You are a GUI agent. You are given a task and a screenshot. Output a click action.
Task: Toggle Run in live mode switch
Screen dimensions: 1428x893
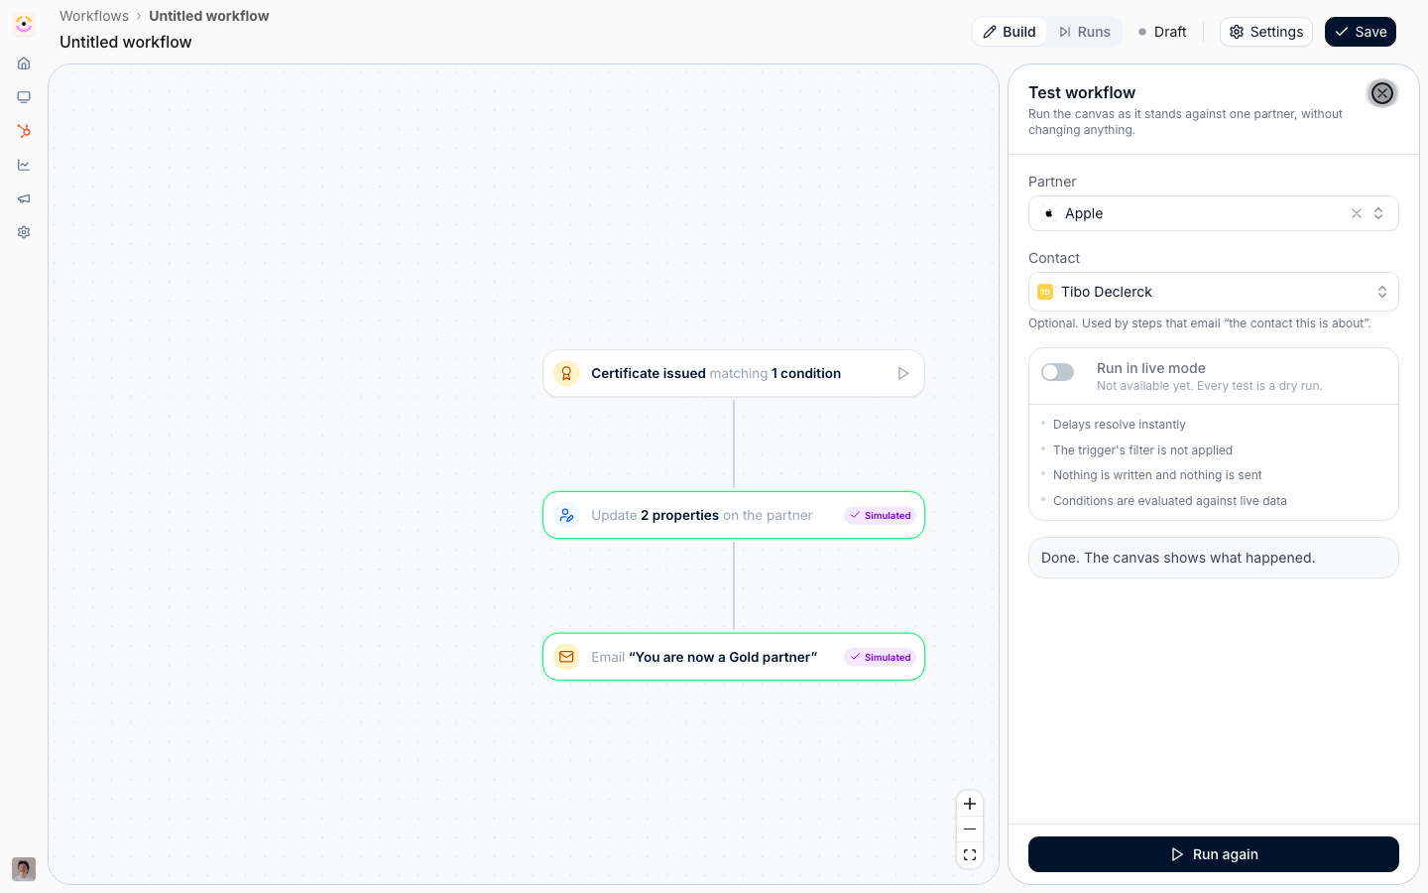tap(1058, 372)
